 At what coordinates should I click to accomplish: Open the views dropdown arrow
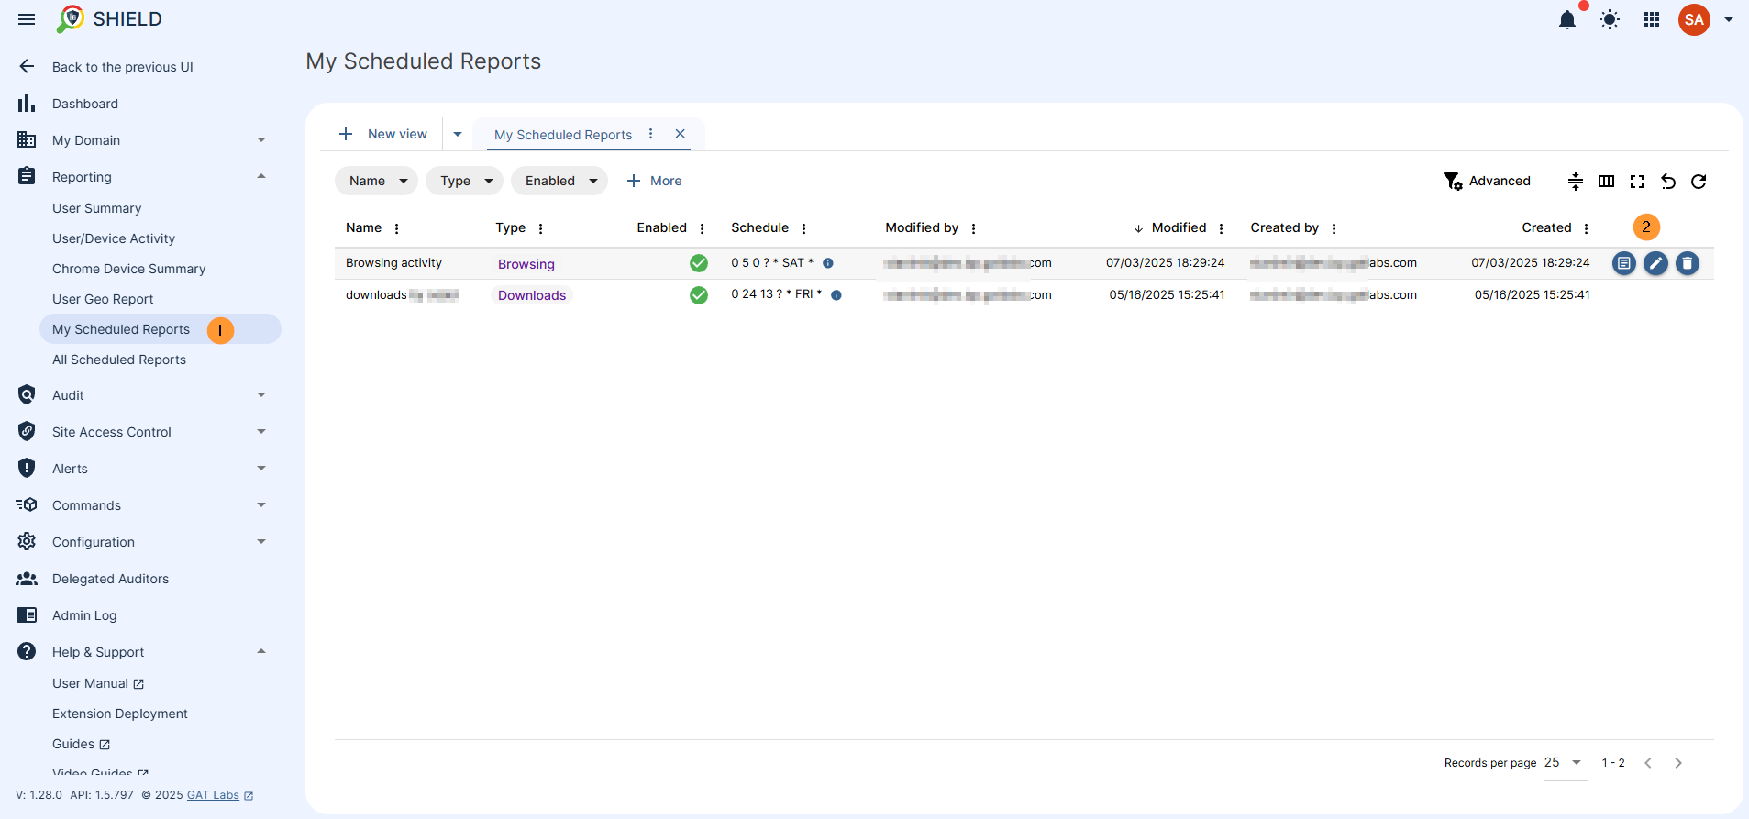pos(458,134)
